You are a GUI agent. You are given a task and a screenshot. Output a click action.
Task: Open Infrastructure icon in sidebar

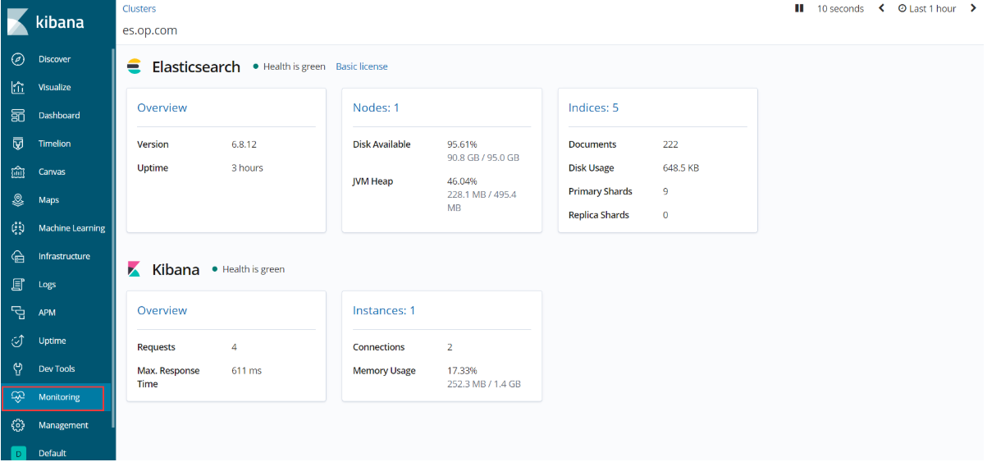point(18,257)
